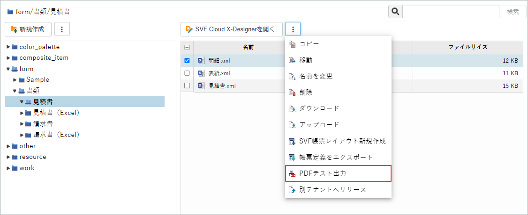Screen dimensions: 528x215
Task: Choose 移動 from the menu
Action: click(x=338, y=60)
